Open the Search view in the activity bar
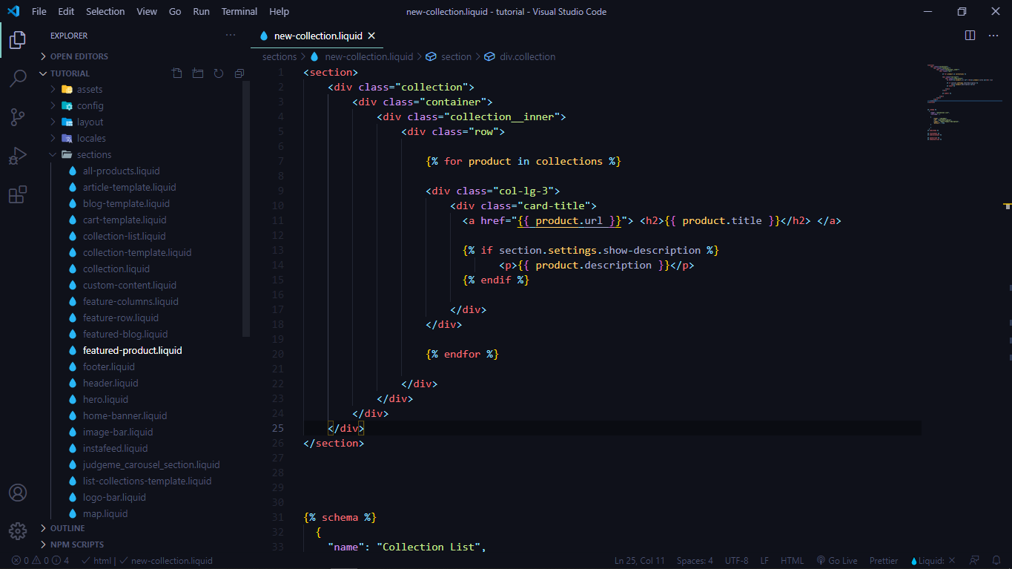 tap(18, 79)
